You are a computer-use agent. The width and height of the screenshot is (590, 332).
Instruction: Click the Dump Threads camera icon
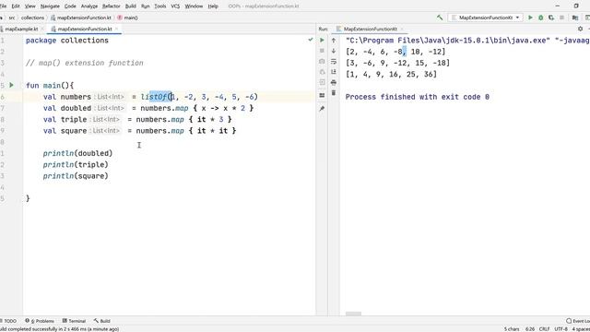322,61
